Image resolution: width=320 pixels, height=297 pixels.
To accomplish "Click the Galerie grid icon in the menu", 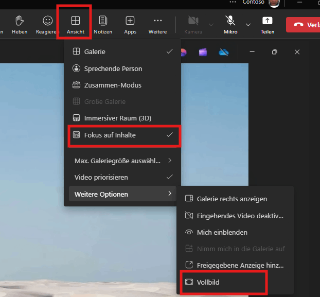I will click(76, 51).
